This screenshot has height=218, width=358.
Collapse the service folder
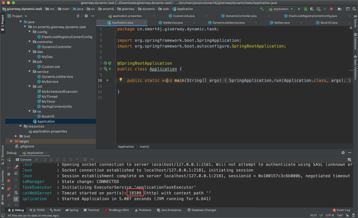pos(30,72)
